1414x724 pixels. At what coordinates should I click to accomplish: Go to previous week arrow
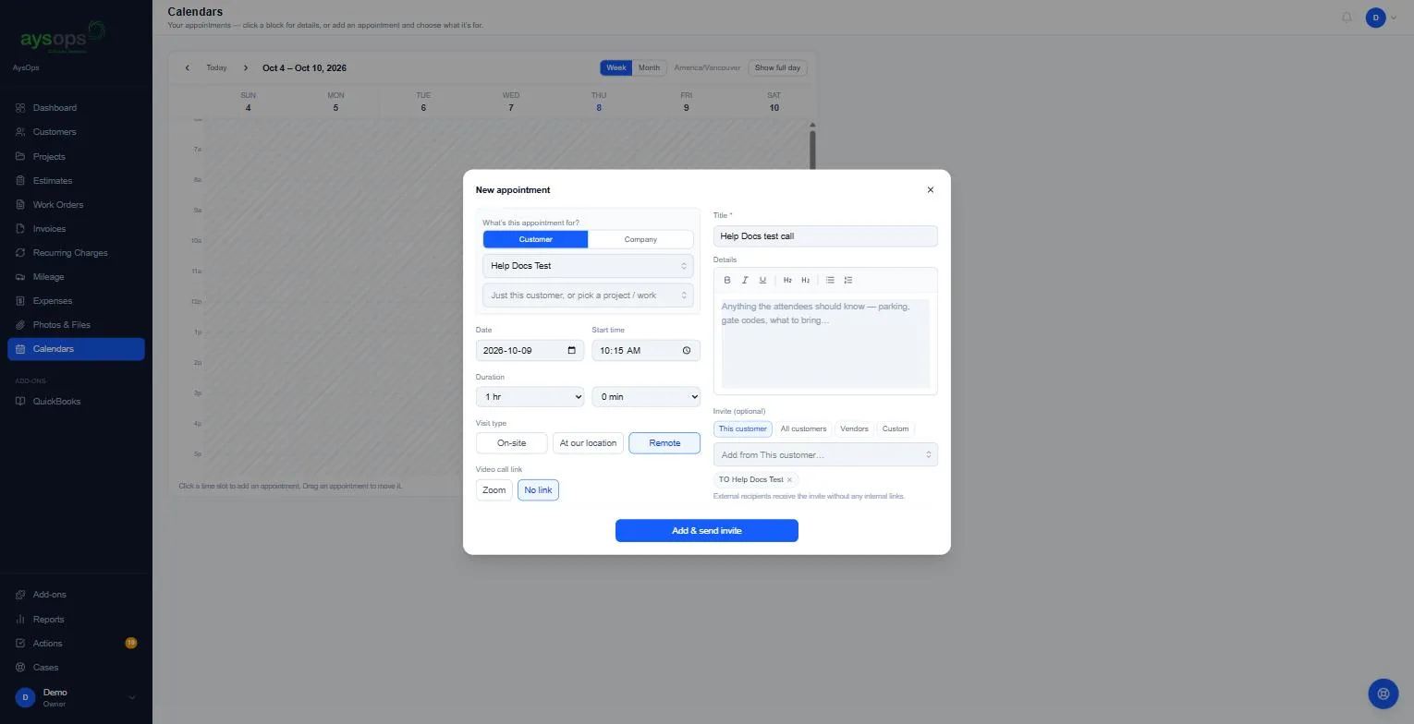(188, 68)
